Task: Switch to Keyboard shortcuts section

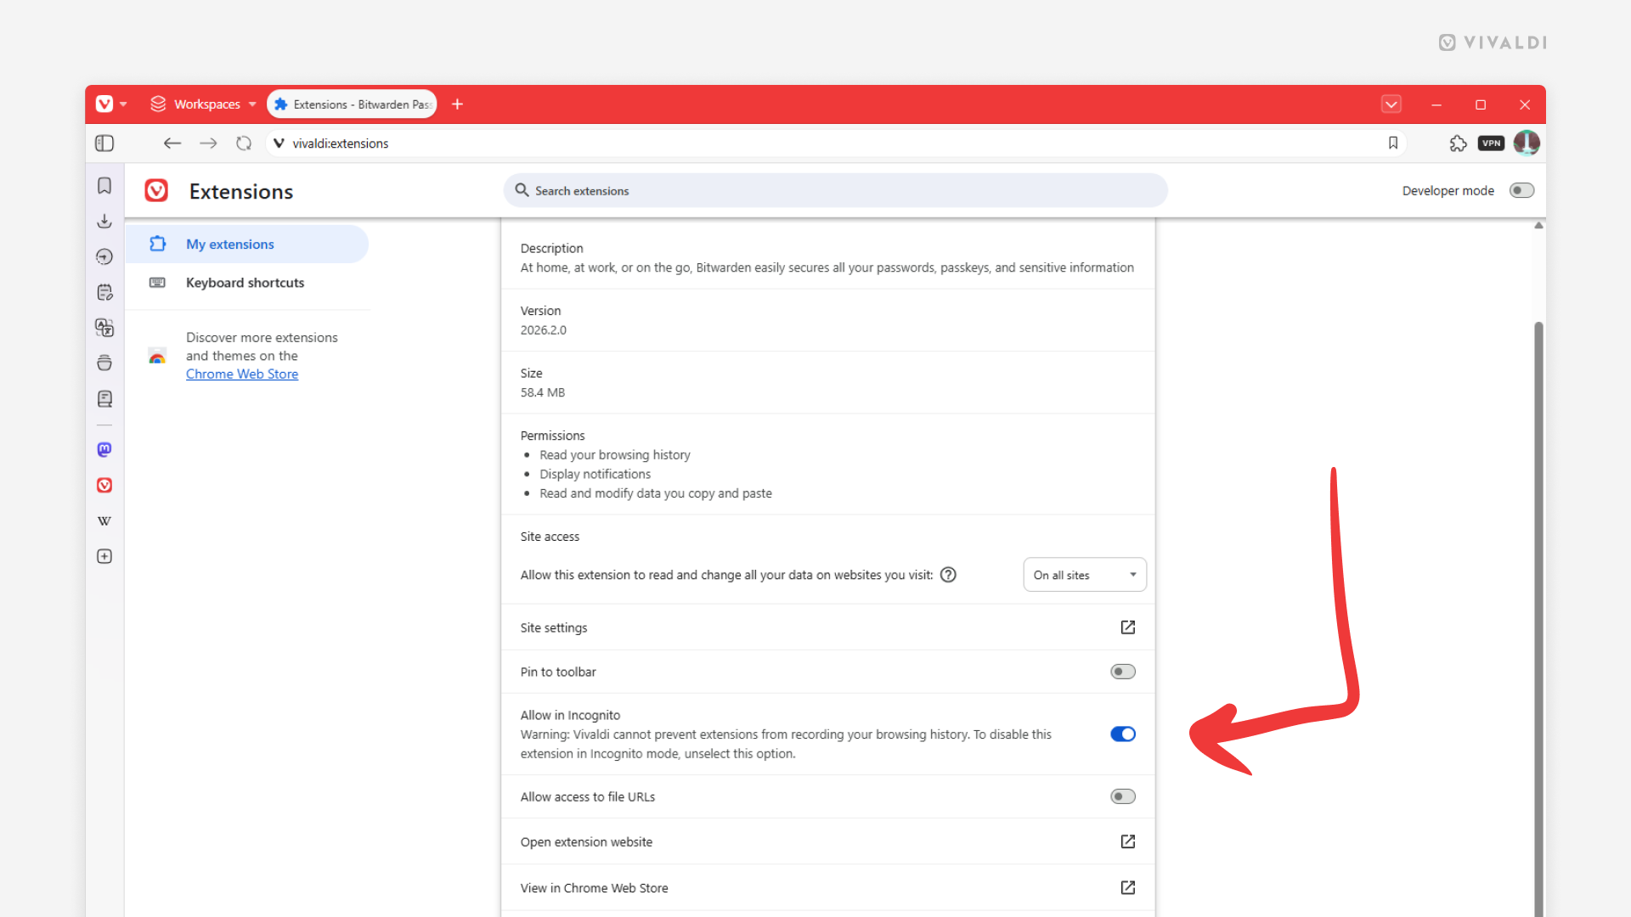Action: click(245, 283)
